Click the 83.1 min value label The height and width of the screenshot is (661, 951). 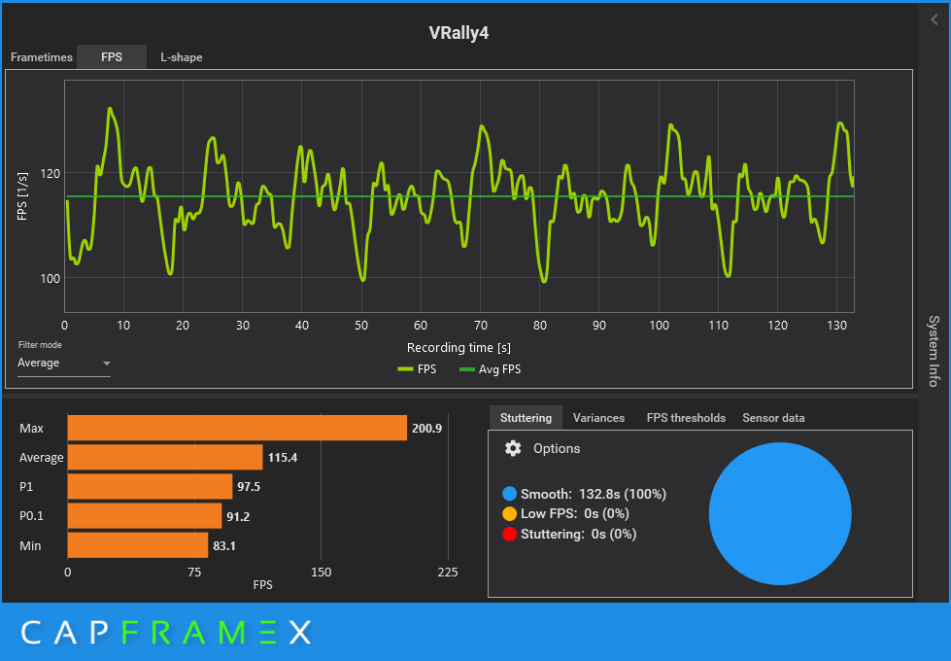coord(224,545)
